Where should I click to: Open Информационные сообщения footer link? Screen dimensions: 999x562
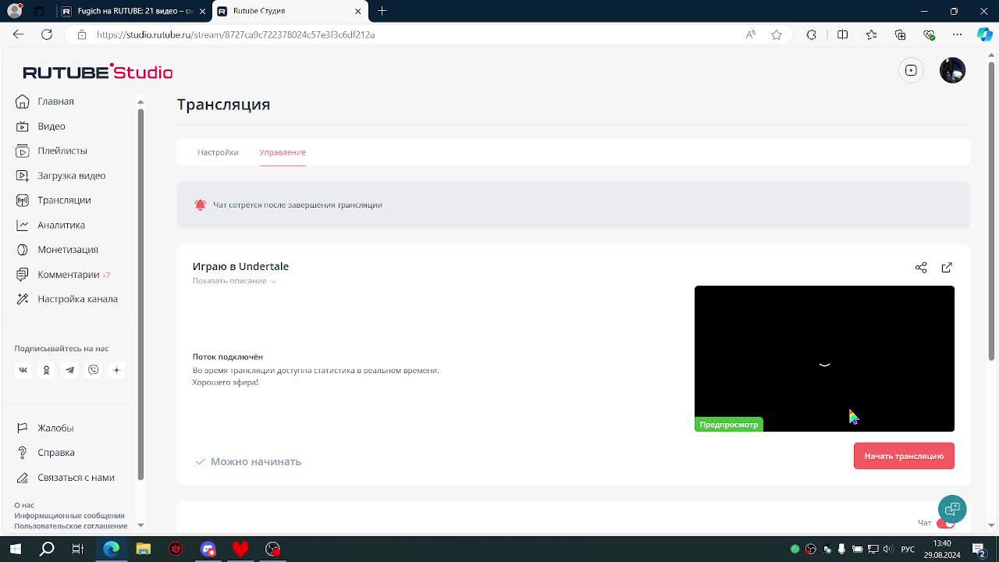(69, 515)
